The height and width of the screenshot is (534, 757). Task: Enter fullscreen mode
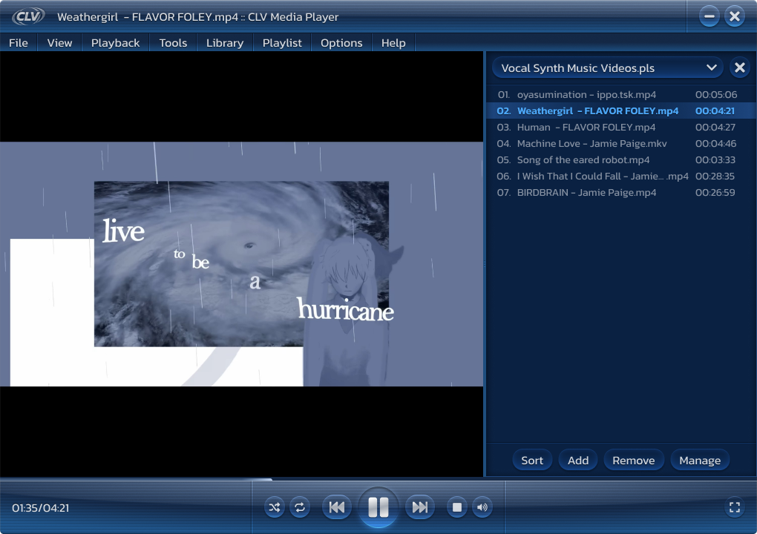735,507
